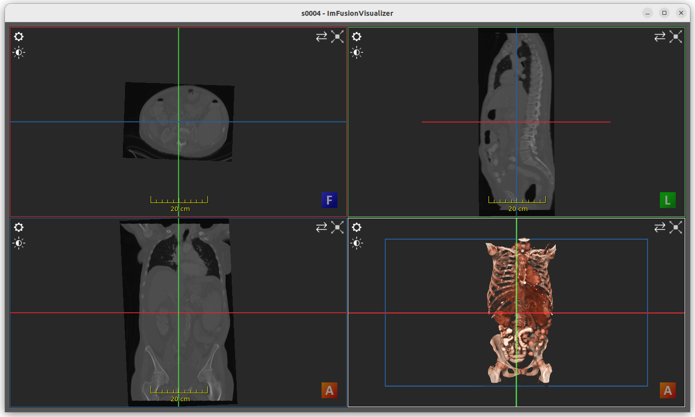Image resolution: width=695 pixels, height=417 pixels.
Task: Click brightness/contrast icon in sagittal view
Action: 357,52
